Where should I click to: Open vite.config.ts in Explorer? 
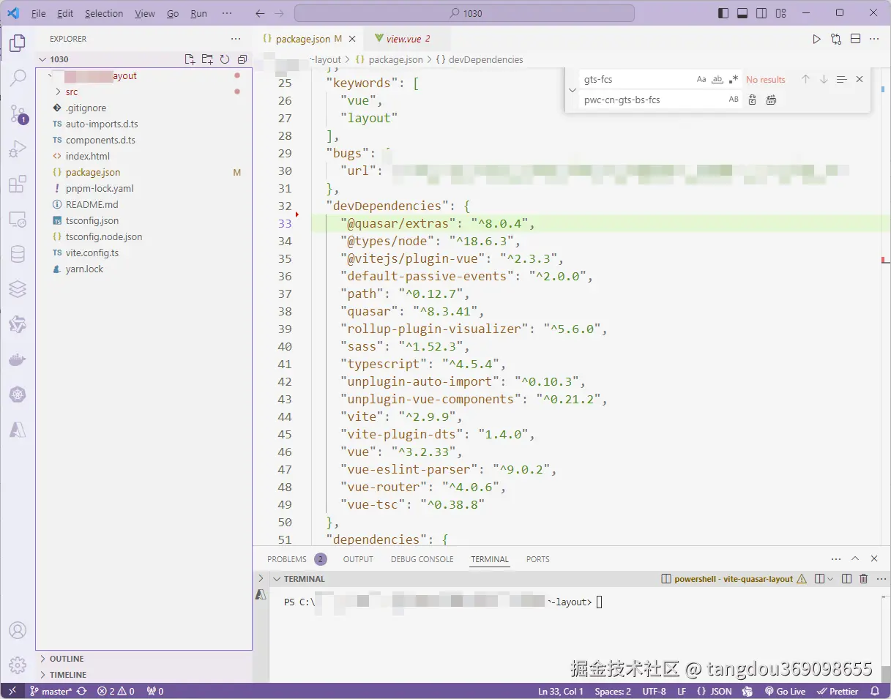coord(92,253)
